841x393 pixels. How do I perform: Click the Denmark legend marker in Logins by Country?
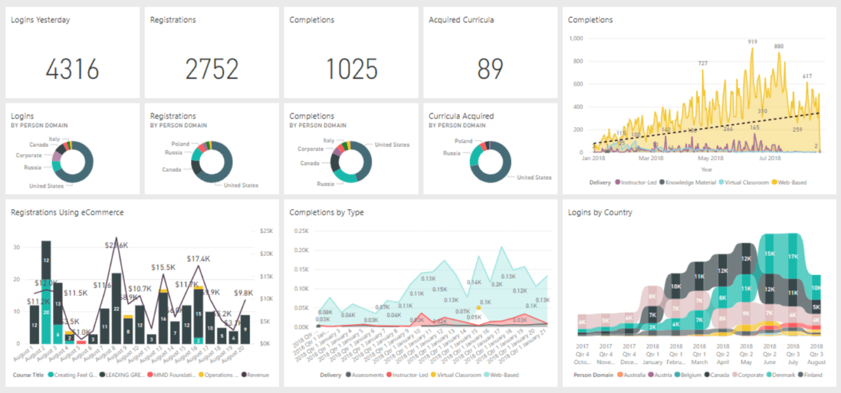click(x=769, y=375)
